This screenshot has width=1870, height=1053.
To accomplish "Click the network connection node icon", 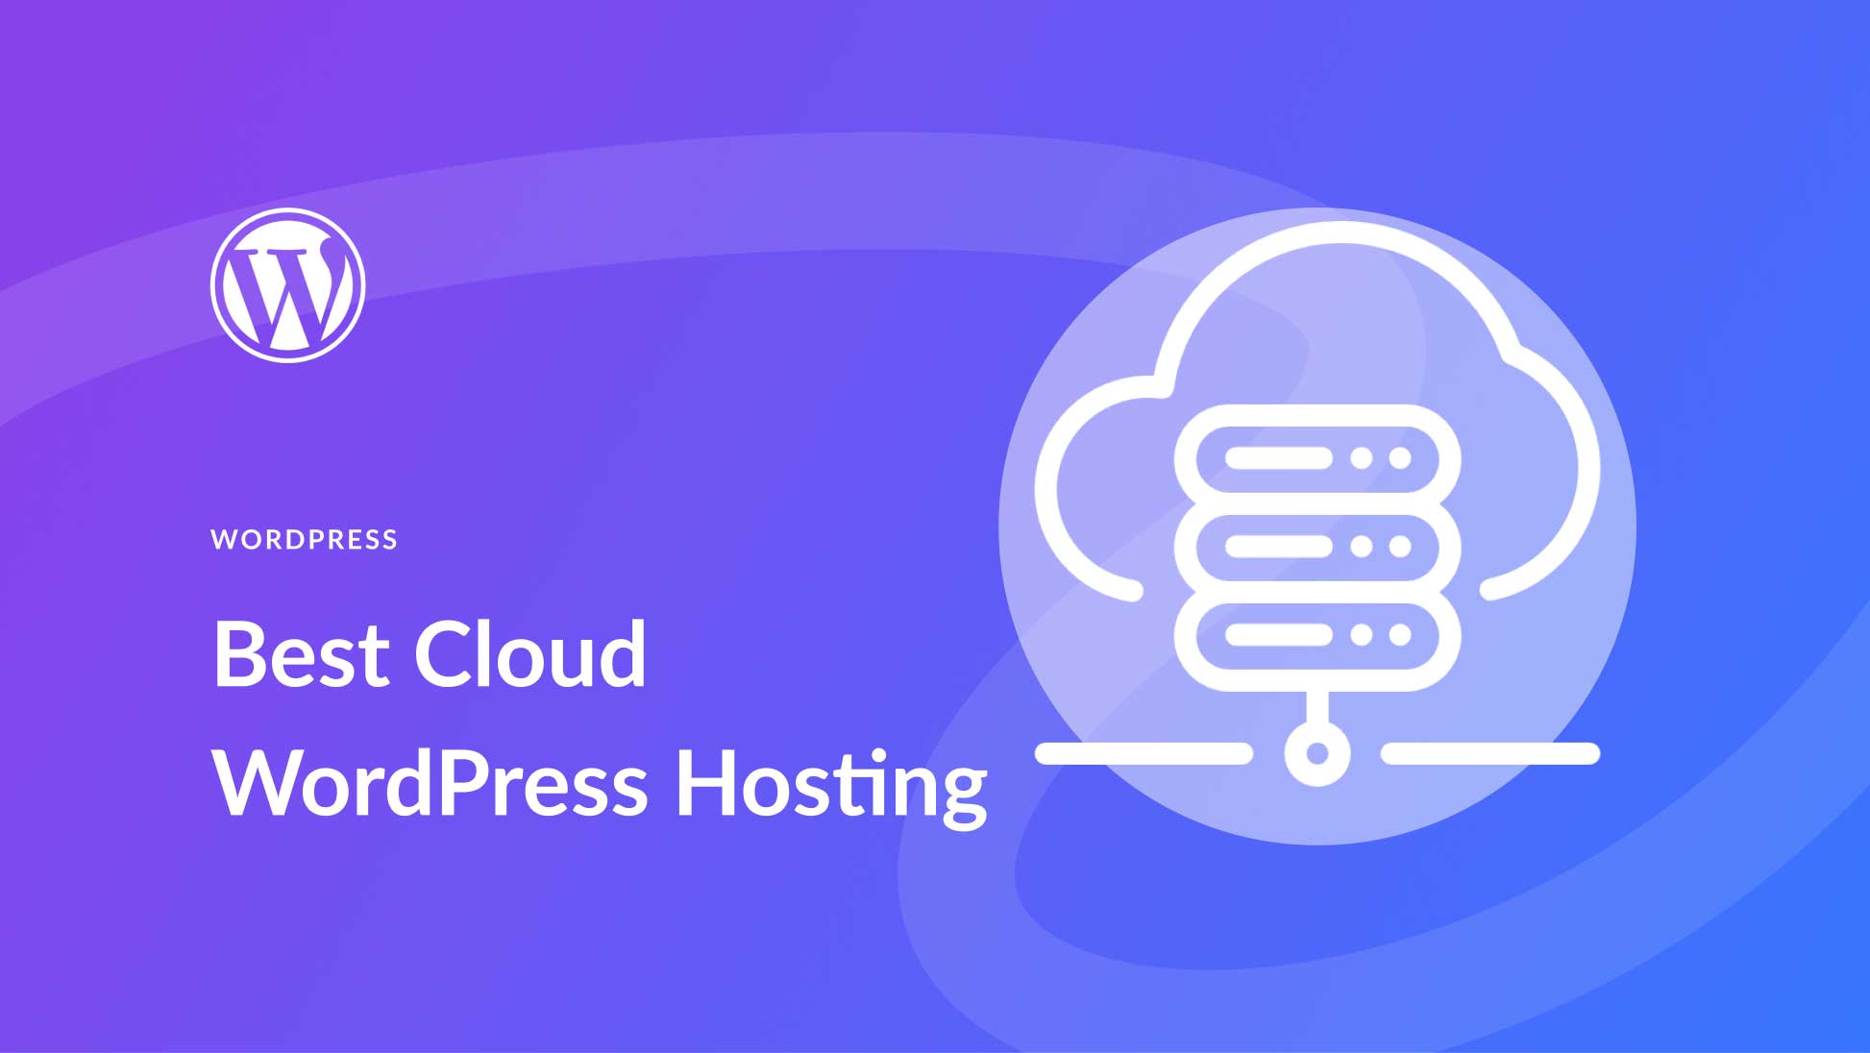I will [x=1281, y=745].
